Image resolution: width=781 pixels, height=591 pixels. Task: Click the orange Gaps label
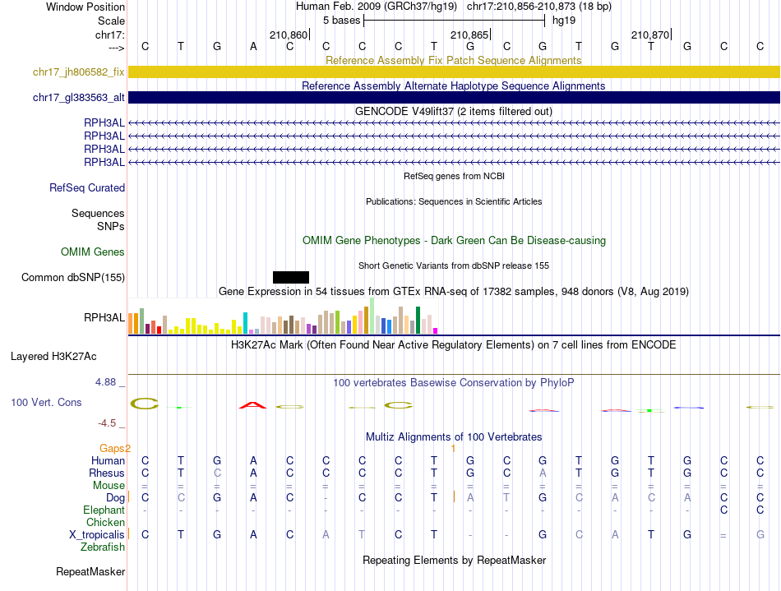(114, 449)
